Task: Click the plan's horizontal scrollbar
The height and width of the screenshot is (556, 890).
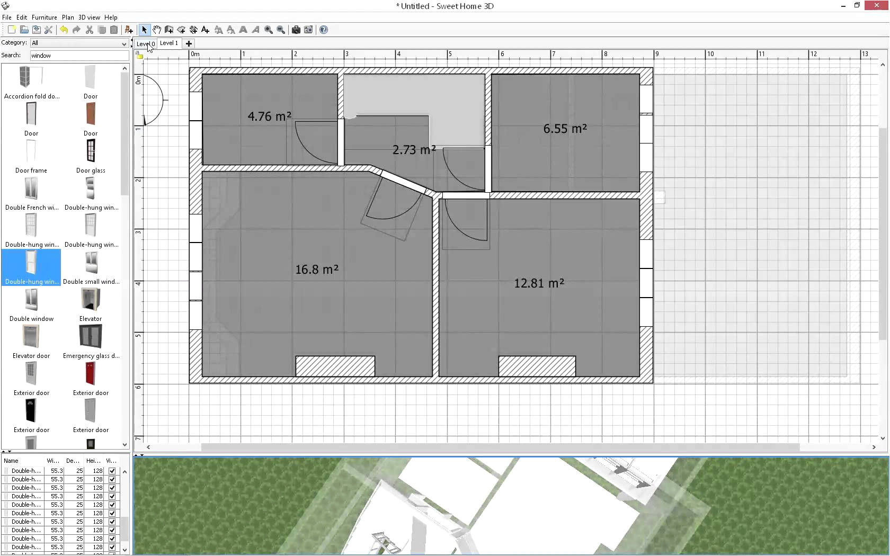Action: 500,447
